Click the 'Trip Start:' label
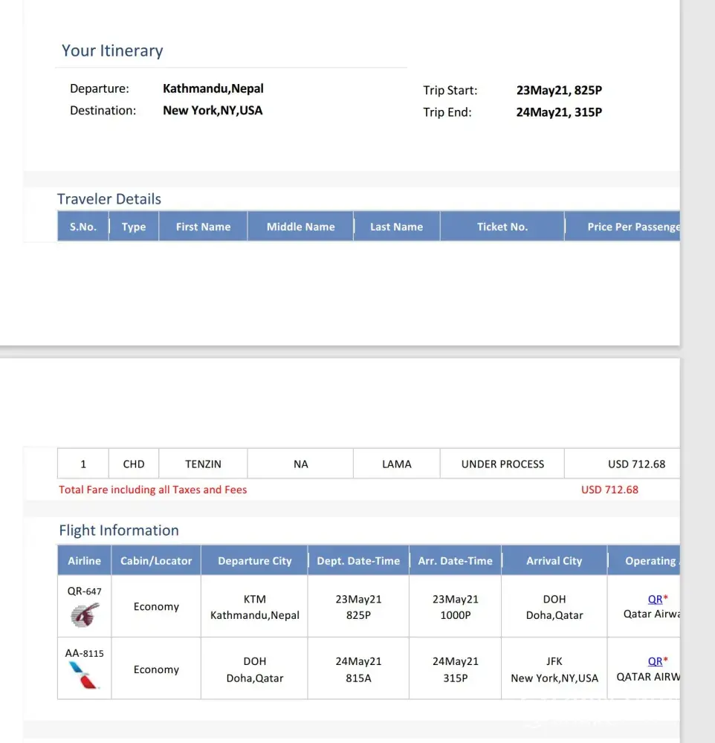The image size is (715, 743). (x=450, y=90)
